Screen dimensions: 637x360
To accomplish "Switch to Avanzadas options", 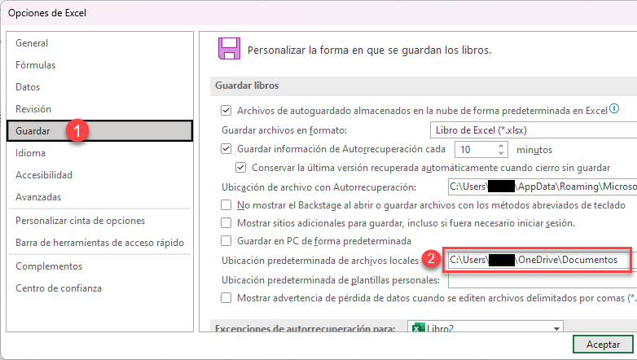I will tap(38, 196).
